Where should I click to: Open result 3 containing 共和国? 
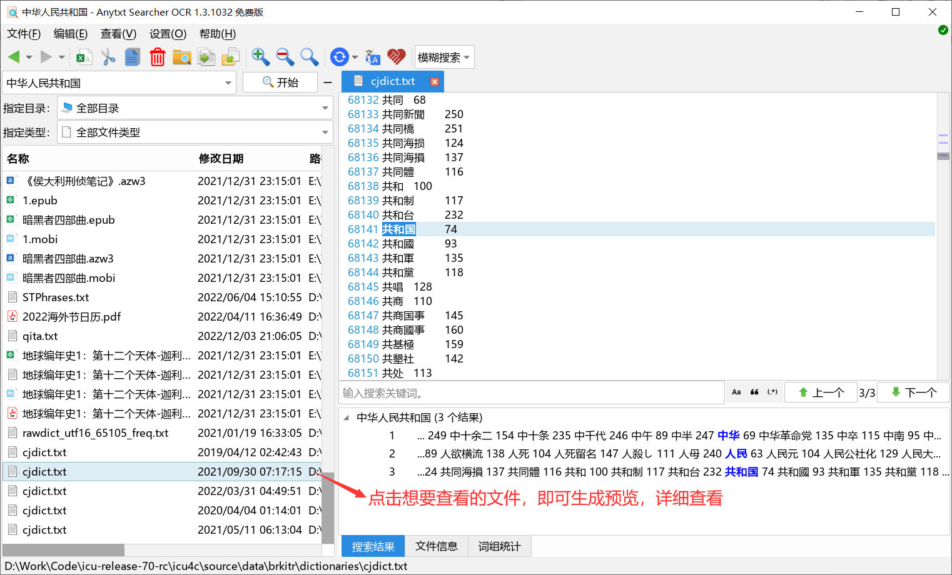644,472
